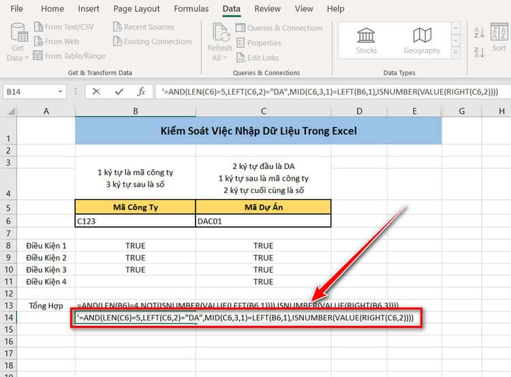Import data From Web

(57, 42)
